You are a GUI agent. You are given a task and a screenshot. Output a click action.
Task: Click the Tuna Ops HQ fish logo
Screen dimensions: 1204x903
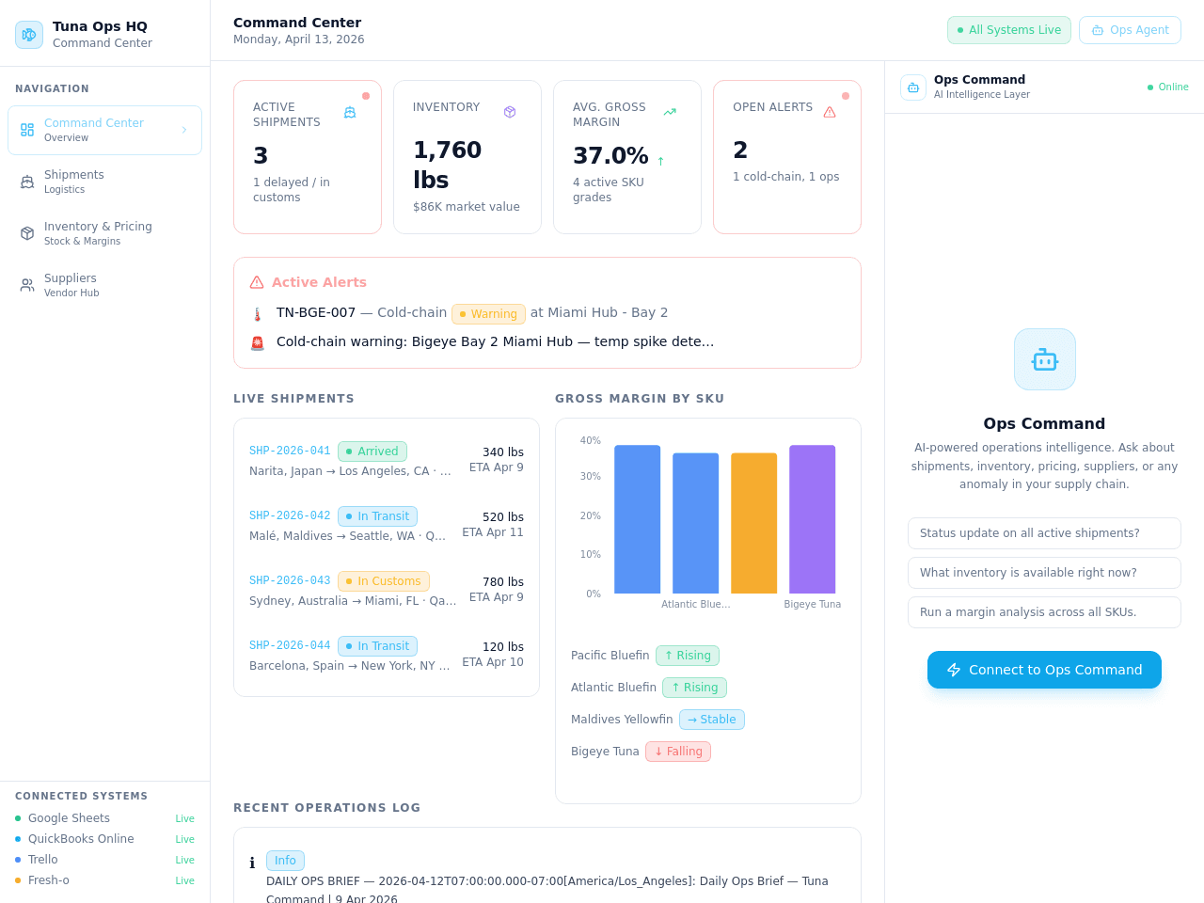tap(29, 35)
